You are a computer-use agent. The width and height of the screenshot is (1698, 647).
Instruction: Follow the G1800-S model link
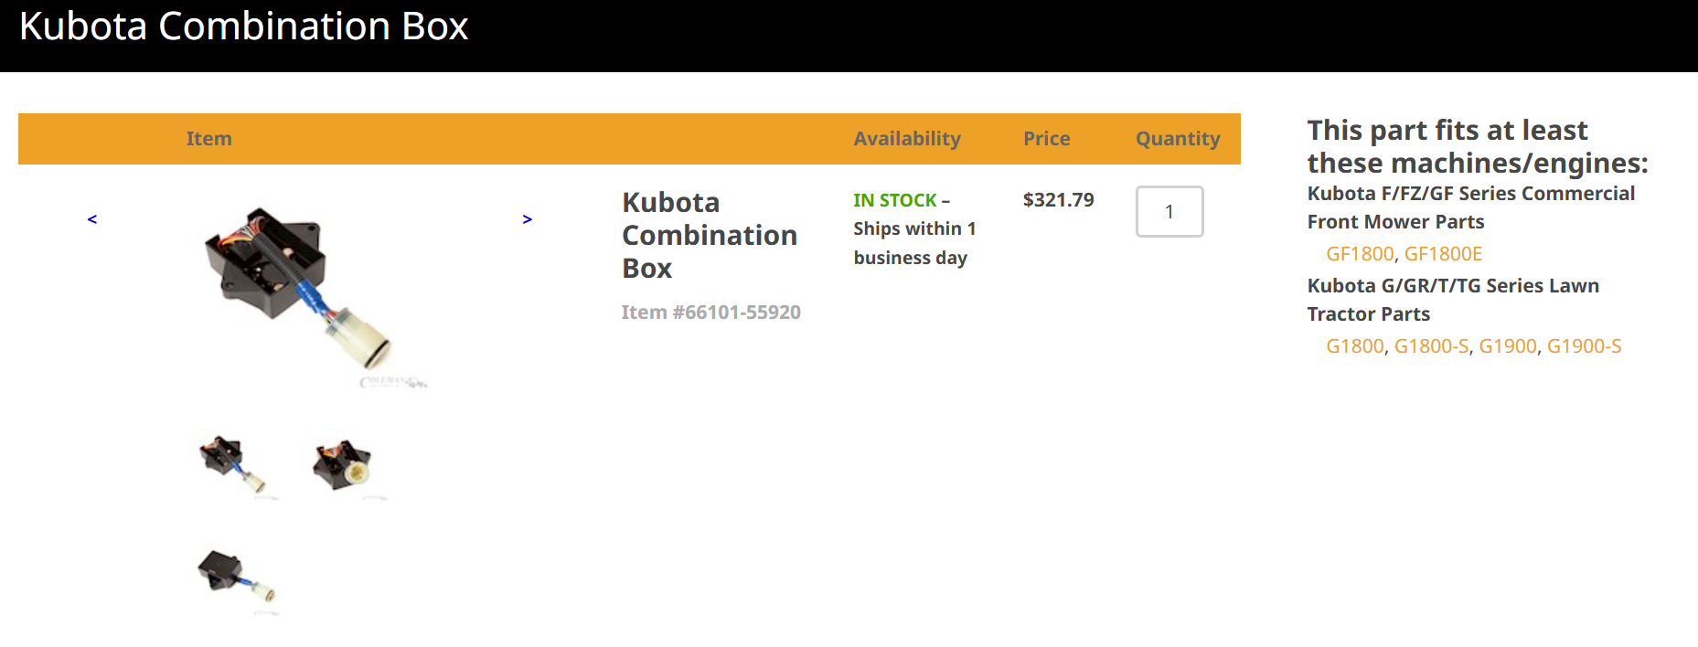[x=1431, y=346]
